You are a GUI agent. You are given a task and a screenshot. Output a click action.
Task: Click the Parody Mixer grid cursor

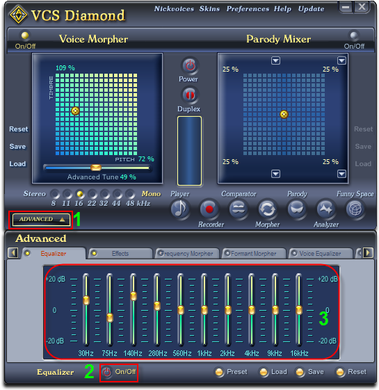coord(284,114)
